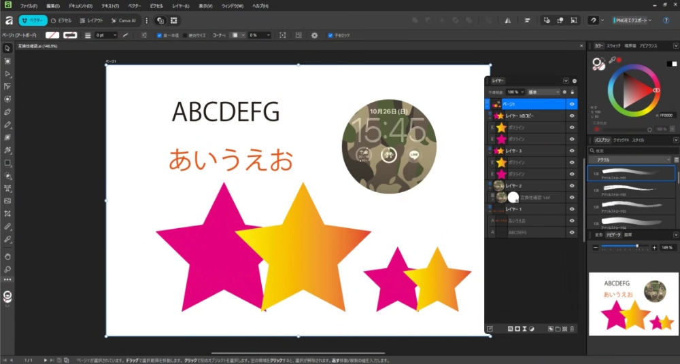The image size is (680, 364).
Task: Click the flip horizontal icon in toolbar
Action: tap(509, 20)
